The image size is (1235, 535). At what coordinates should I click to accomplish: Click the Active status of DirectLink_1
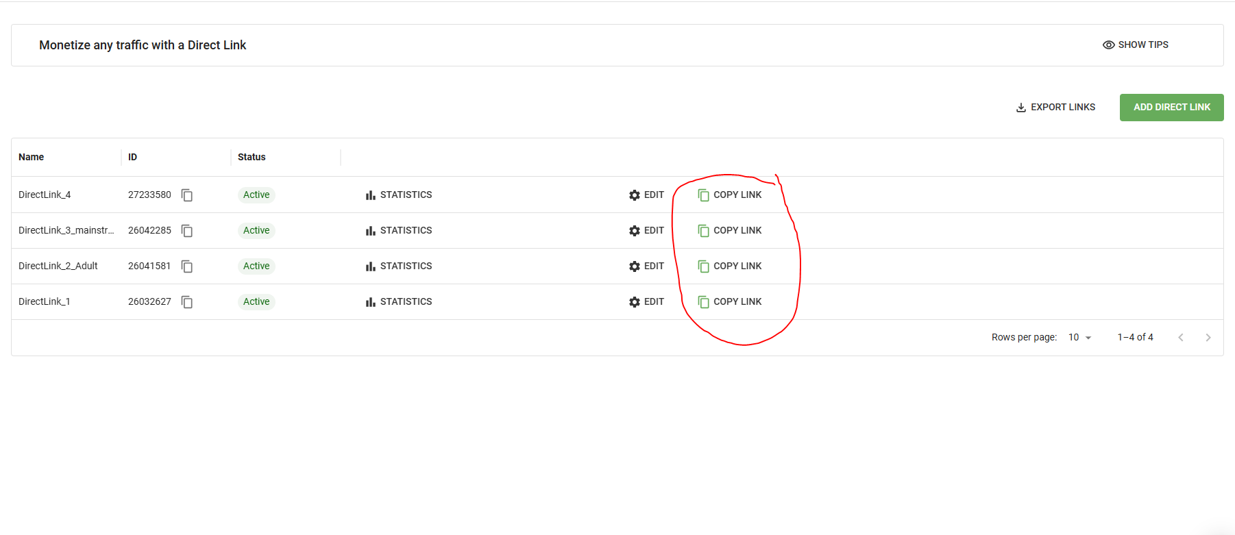coord(256,302)
